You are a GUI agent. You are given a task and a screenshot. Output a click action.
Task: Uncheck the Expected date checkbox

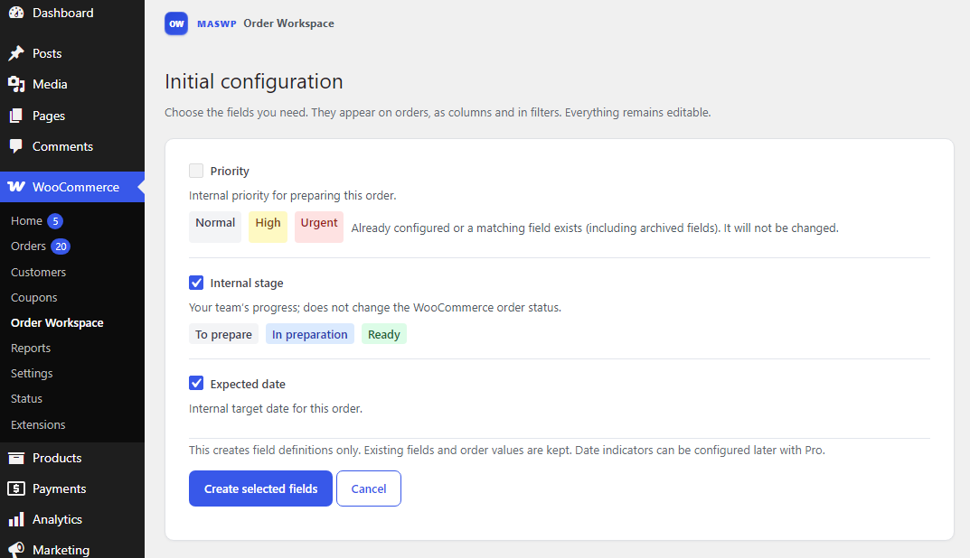click(196, 383)
